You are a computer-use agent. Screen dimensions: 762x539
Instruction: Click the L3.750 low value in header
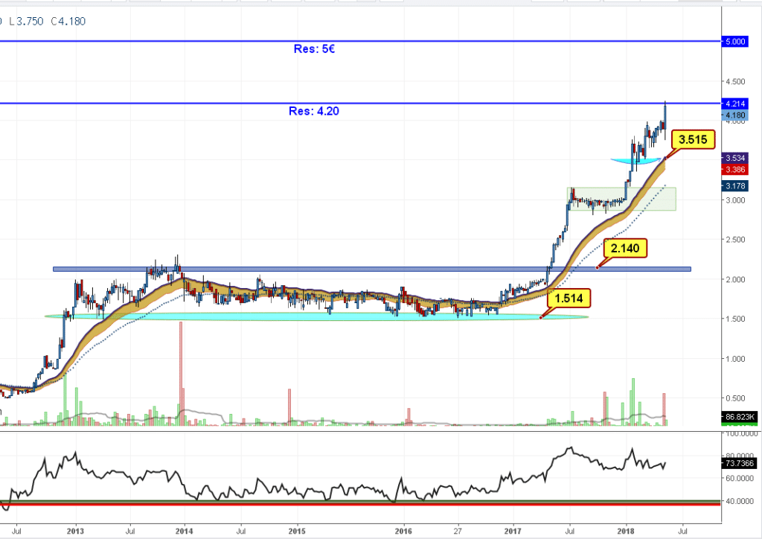26,22
